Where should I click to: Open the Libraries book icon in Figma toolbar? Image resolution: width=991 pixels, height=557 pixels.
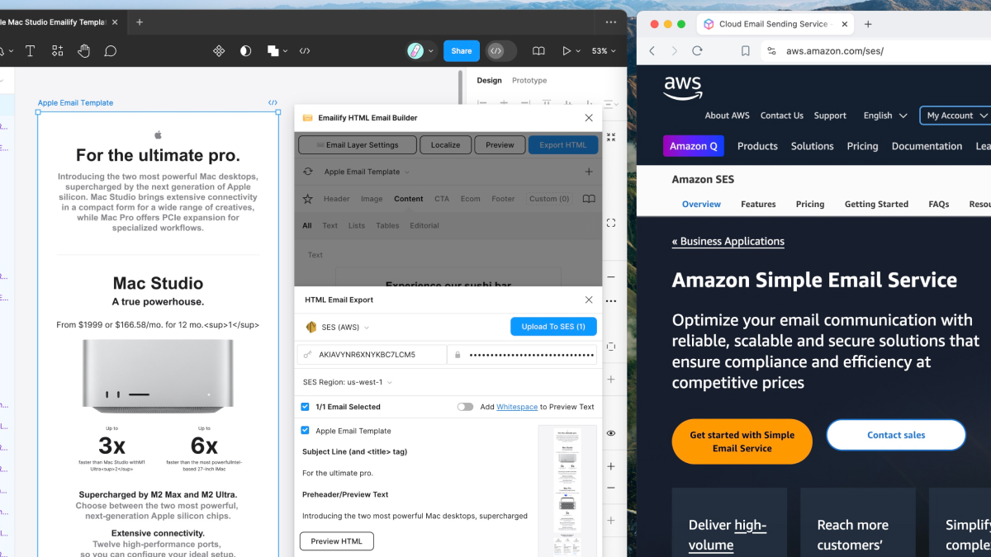click(538, 51)
